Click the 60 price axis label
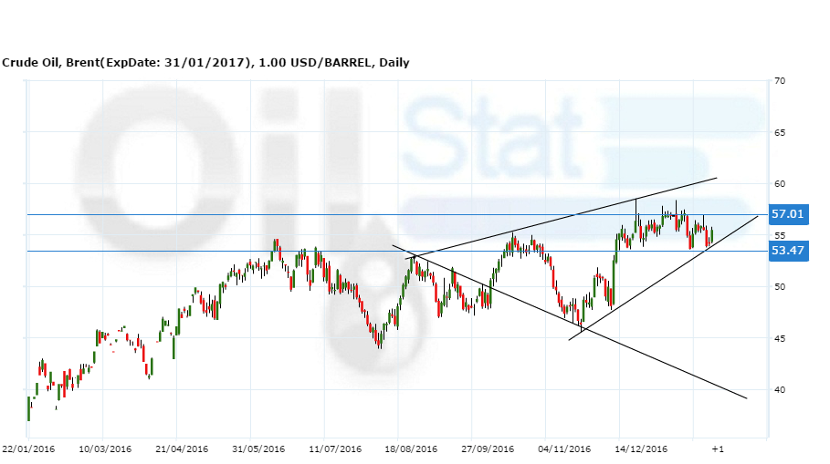The width and height of the screenshot is (830, 464). [x=781, y=184]
